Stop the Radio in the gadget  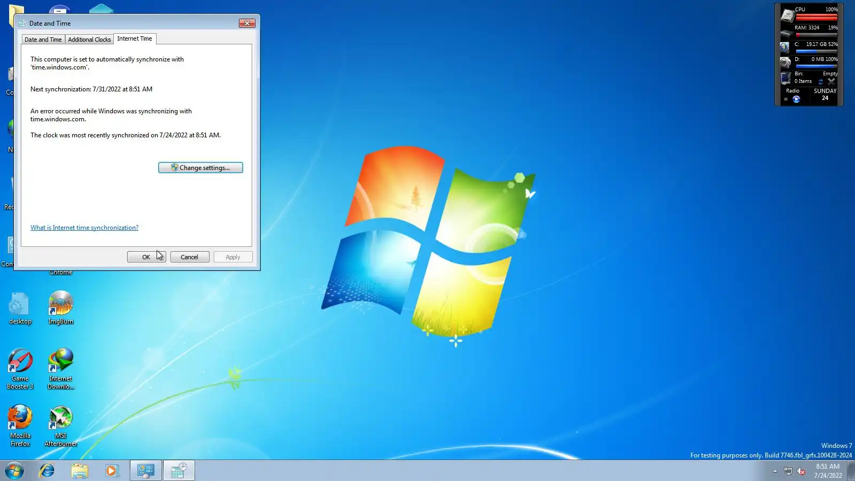coord(786,99)
